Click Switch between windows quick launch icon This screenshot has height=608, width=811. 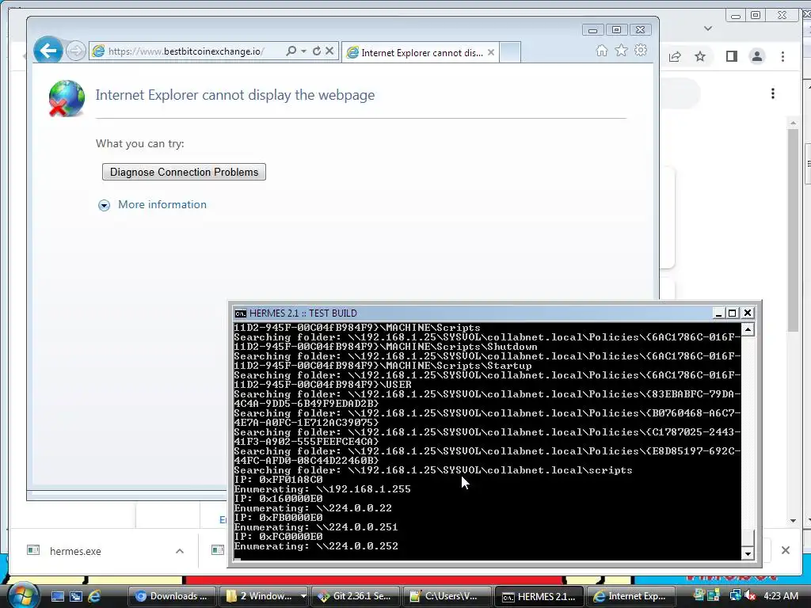click(75, 596)
